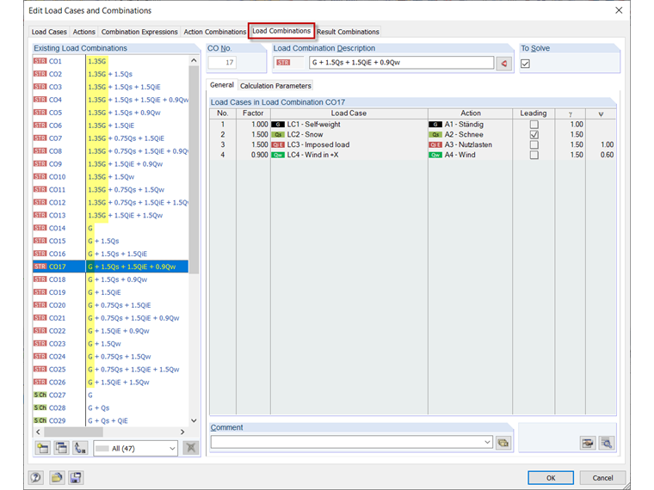Click the open folder icon at dialog bottom

(57, 477)
